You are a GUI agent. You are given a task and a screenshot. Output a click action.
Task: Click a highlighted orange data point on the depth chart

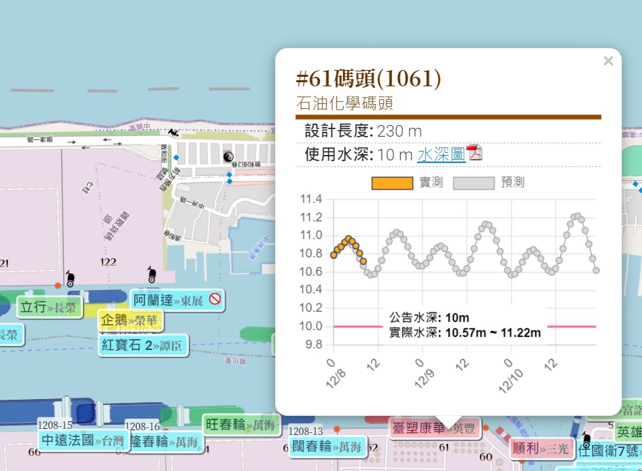[347, 239]
